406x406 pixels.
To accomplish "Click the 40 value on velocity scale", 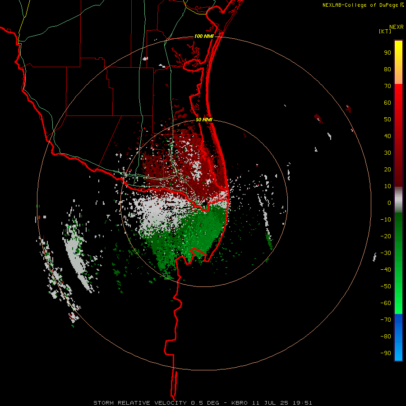I will pos(388,136).
